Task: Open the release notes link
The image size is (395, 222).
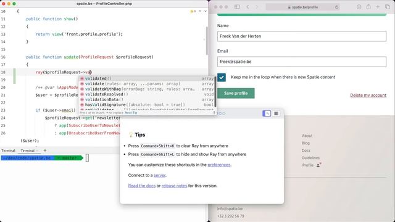Action: tap(174, 186)
